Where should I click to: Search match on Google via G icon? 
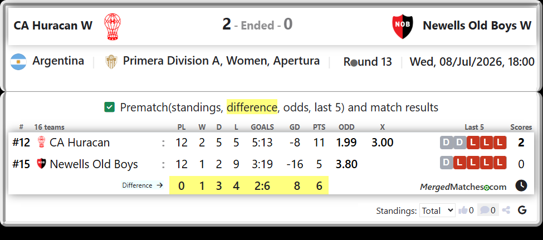(x=522, y=210)
